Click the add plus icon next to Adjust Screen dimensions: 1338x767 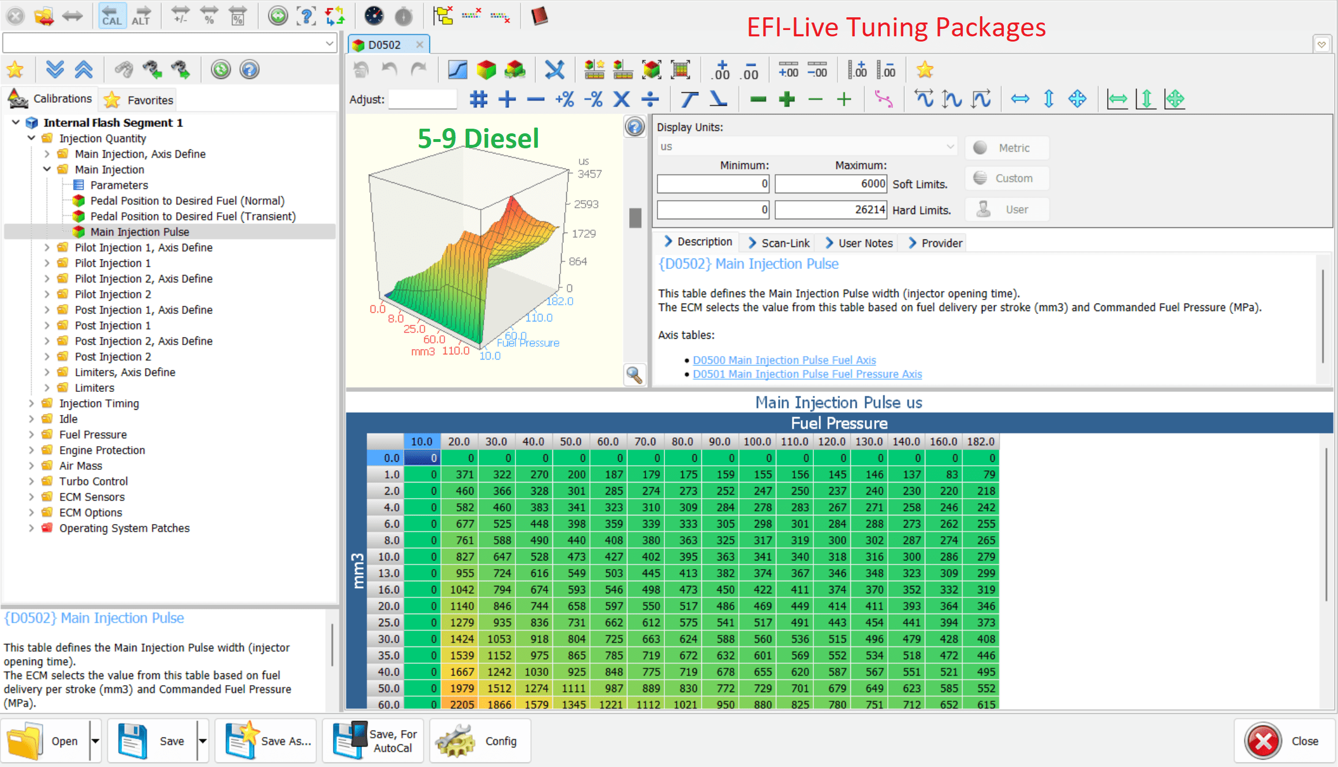click(507, 99)
